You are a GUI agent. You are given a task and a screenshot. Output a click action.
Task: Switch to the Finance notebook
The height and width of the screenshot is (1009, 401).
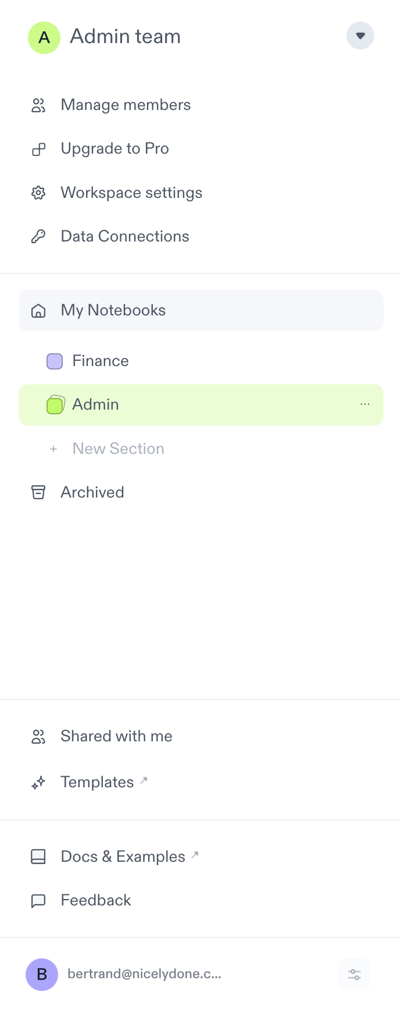click(100, 361)
